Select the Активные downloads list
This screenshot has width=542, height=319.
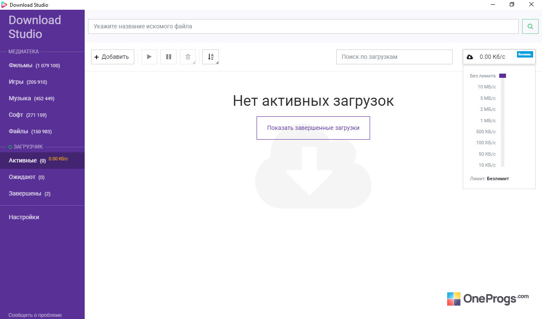(x=42, y=160)
